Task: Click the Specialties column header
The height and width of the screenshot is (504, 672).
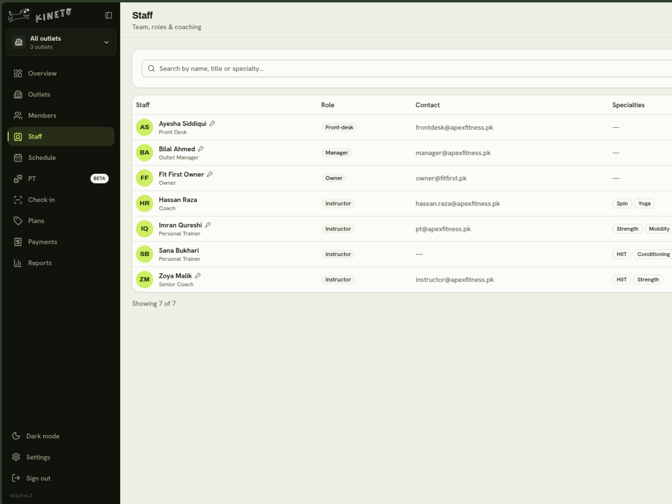Action: pyautogui.click(x=628, y=105)
